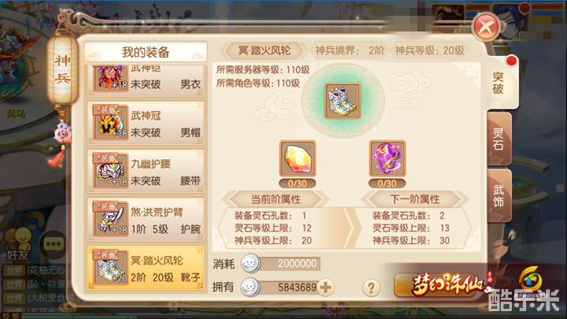Click the plus icon to add coins
The width and height of the screenshot is (567, 319).
coord(325,287)
